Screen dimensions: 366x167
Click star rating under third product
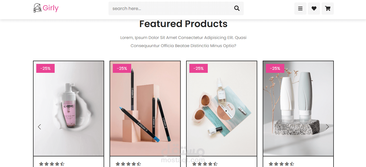(205, 164)
